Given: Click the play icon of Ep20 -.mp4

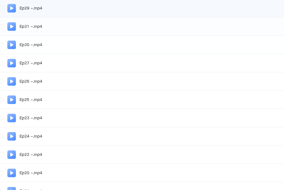Looking at the screenshot, I should point(12,173).
